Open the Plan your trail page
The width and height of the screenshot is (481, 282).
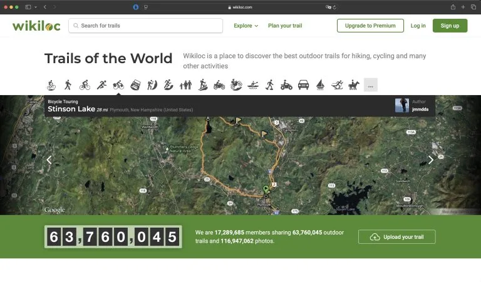coord(285,26)
